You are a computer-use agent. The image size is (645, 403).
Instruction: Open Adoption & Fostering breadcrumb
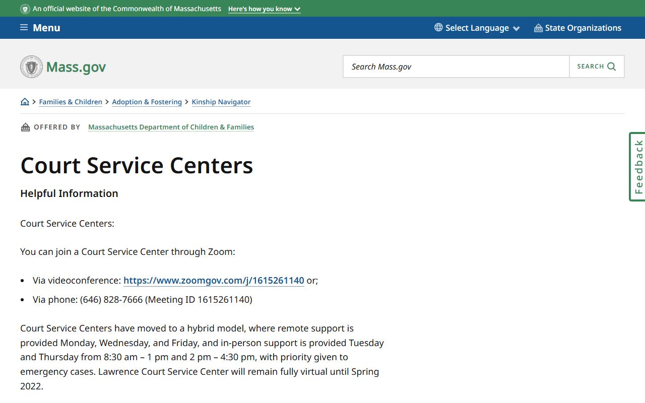(x=147, y=102)
